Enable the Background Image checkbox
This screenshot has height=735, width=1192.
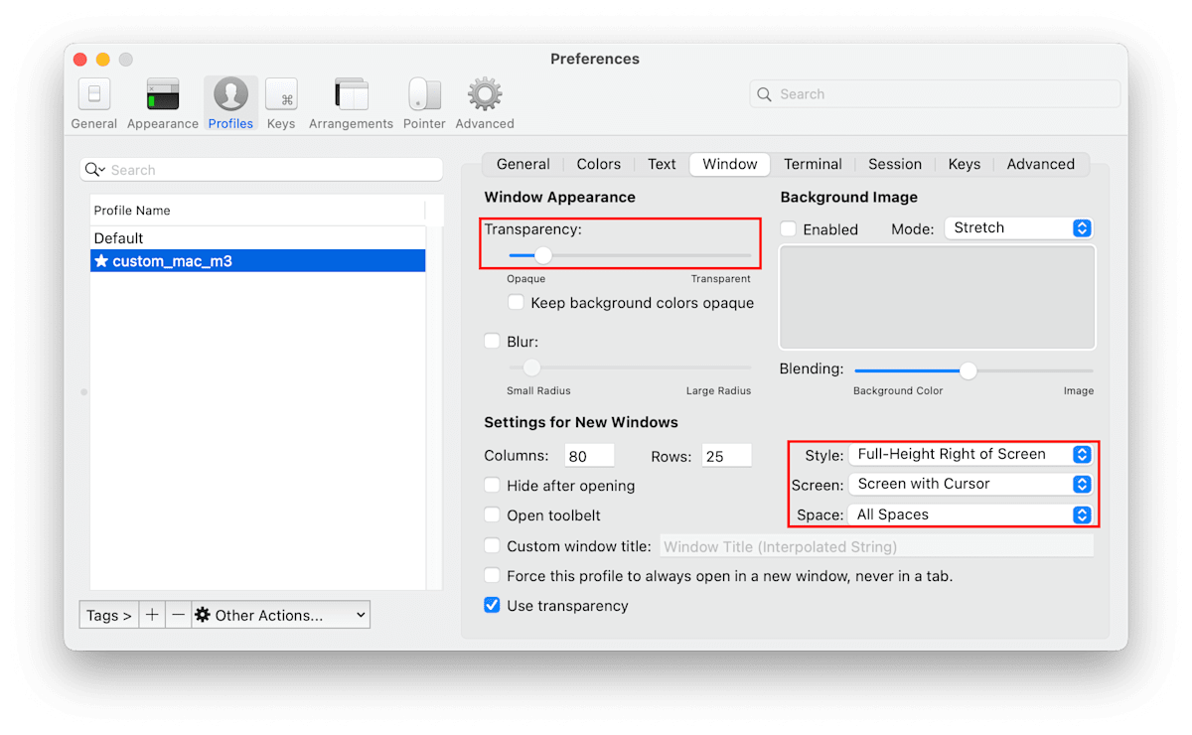(789, 228)
